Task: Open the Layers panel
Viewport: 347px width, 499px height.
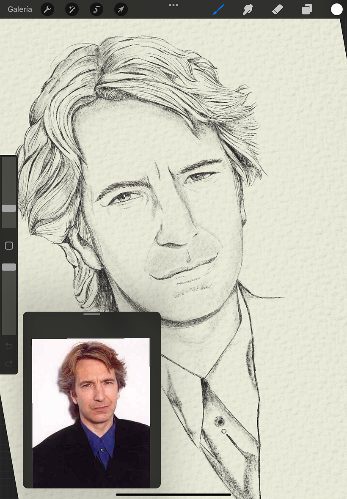Action: (x=307, y=9)
